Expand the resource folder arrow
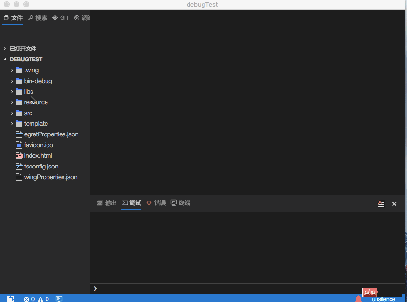The width and height of the screenshot is (407, 302). tap(12, 102)
